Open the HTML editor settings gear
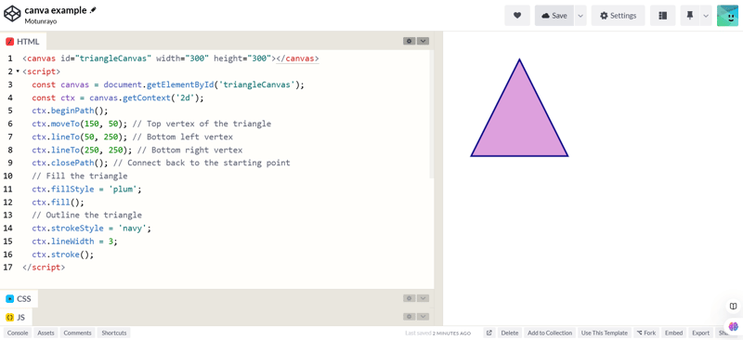 click(410, 41)
